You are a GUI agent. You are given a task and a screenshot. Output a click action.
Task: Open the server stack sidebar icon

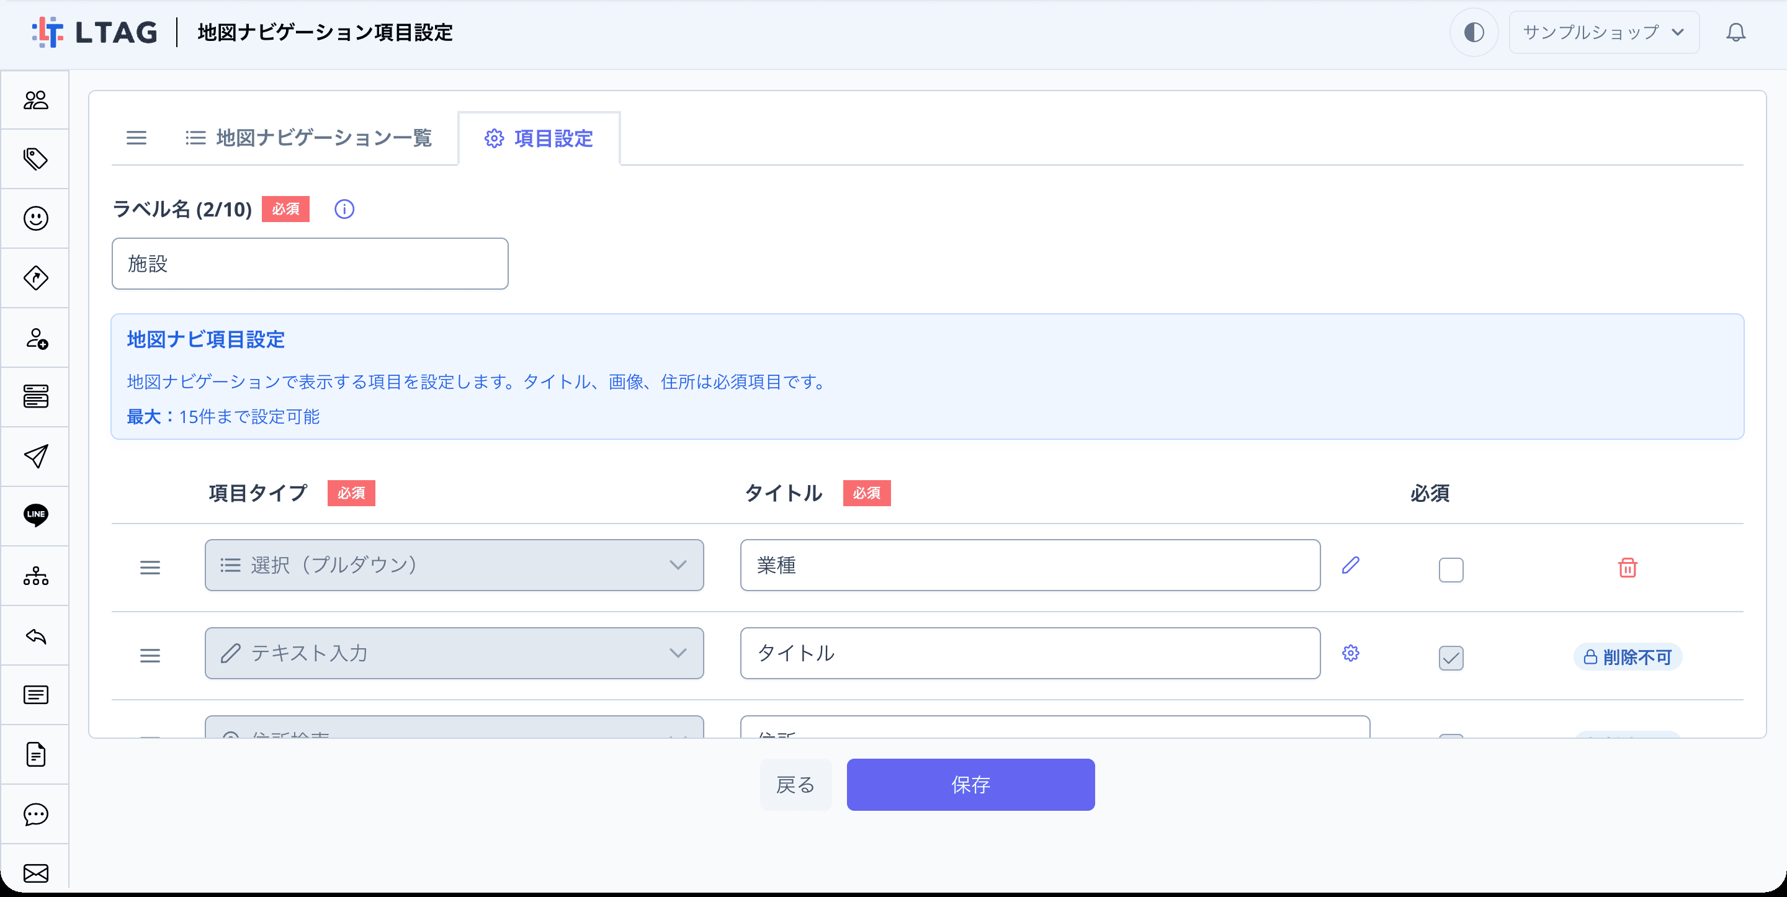coord(35,397)
